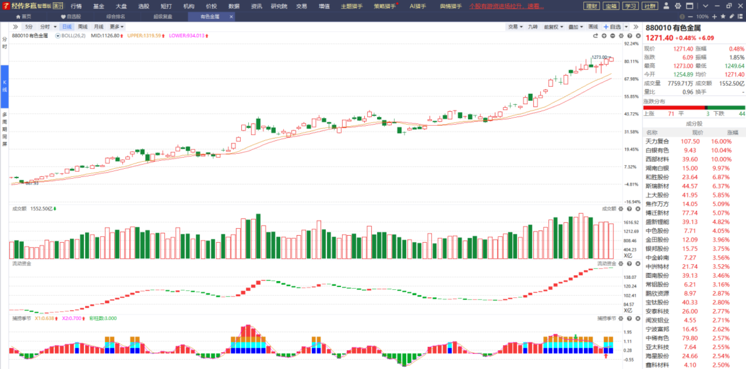Open the 选股 menu in top menu bar

pos(144,6)
